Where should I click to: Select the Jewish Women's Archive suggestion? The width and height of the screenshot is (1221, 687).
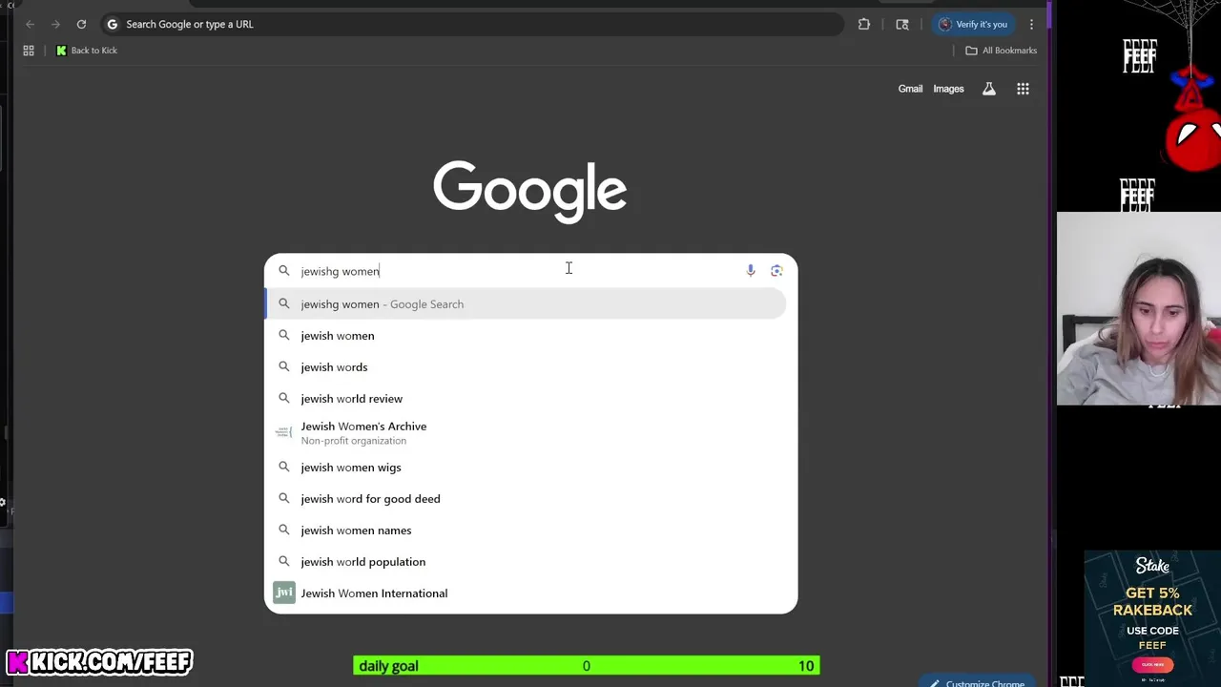(525, 433)
